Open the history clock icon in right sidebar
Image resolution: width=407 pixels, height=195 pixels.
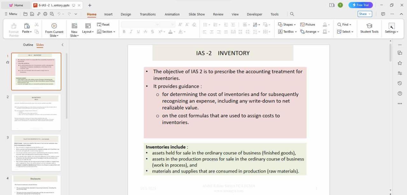400,83
